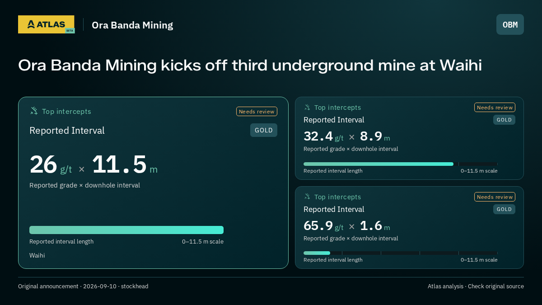Click Top intercepts label in the 32.4 g/t card
The width and height of the screenshot is (542, 305).
337,108
